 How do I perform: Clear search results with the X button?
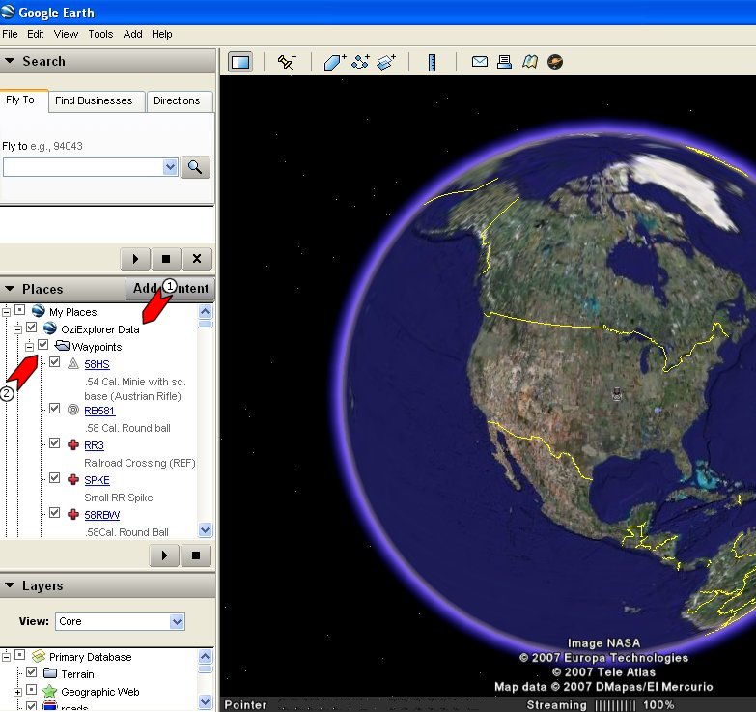point(197,259)
